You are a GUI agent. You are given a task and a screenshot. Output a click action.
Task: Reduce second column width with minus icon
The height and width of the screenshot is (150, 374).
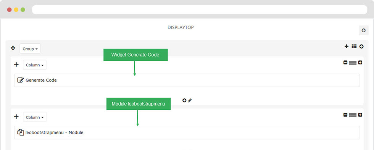[345, 115]
